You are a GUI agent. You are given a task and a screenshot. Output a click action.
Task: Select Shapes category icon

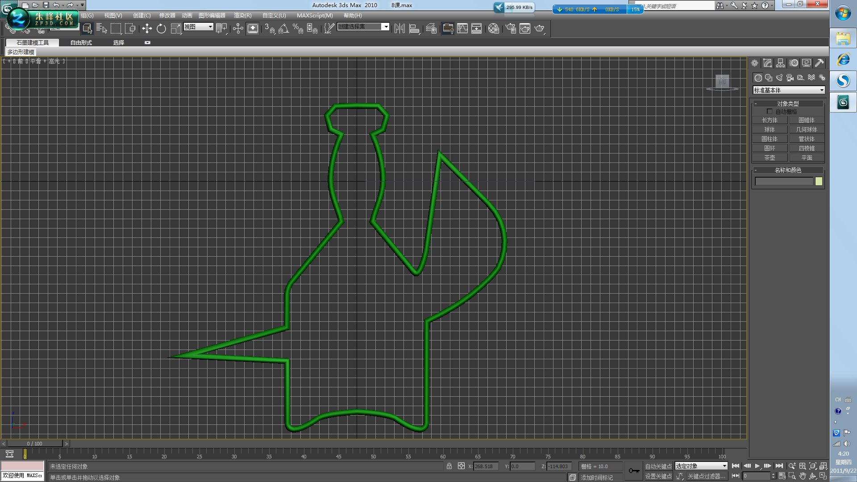(x=769, y=78)
